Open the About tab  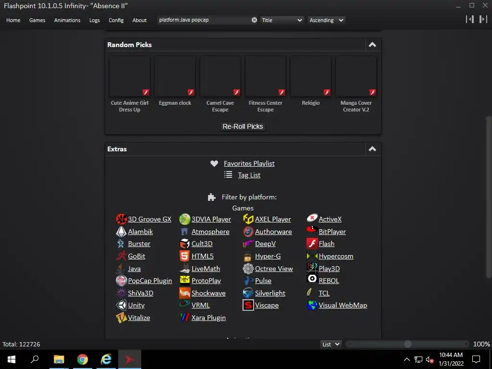[139, 20]
